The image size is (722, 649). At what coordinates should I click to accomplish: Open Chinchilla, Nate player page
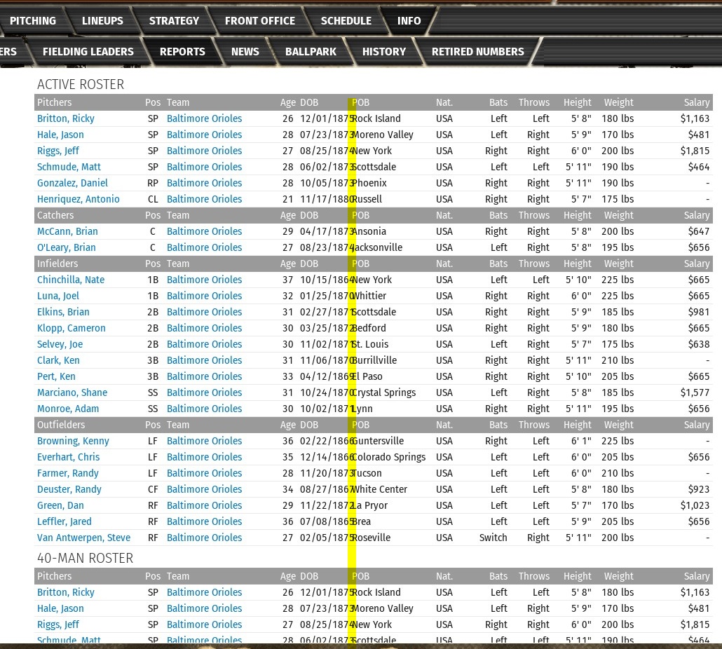[x=70, y=280]
